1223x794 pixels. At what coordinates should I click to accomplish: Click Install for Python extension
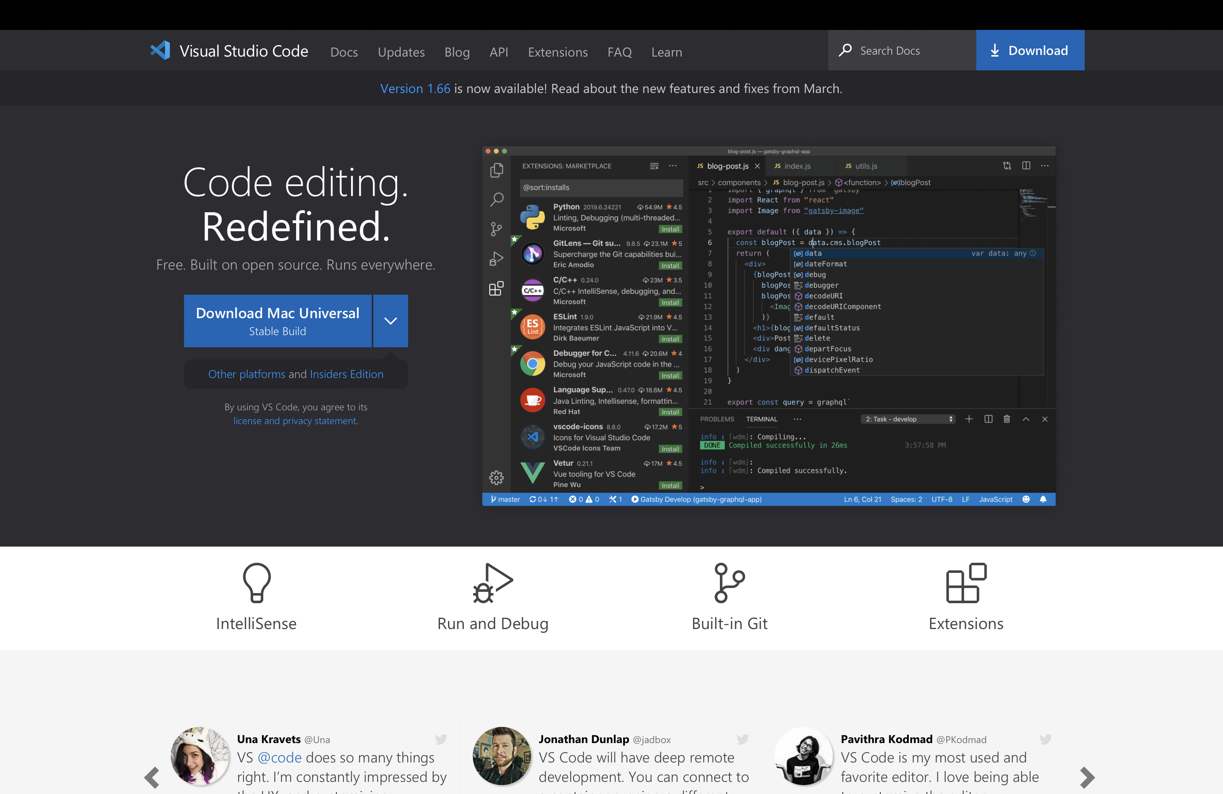click(670, 229)
